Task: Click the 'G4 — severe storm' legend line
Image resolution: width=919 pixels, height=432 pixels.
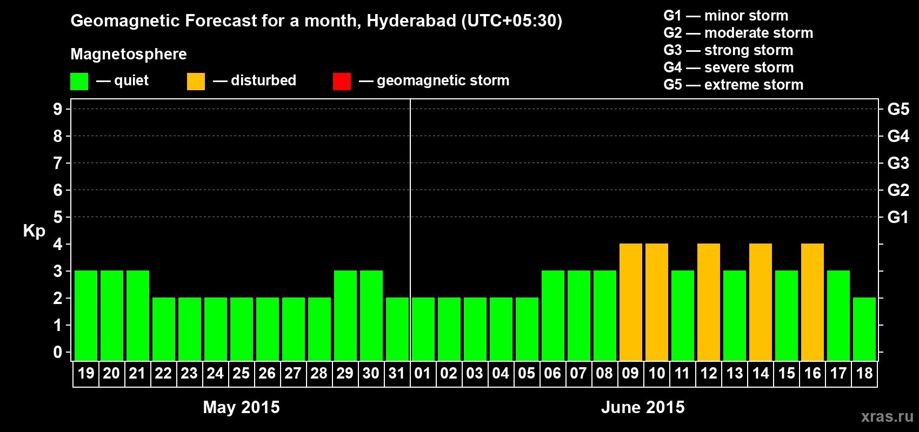Action: 728,67
